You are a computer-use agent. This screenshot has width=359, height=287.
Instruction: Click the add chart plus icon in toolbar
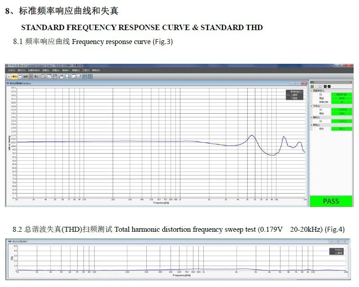[79, 76]
